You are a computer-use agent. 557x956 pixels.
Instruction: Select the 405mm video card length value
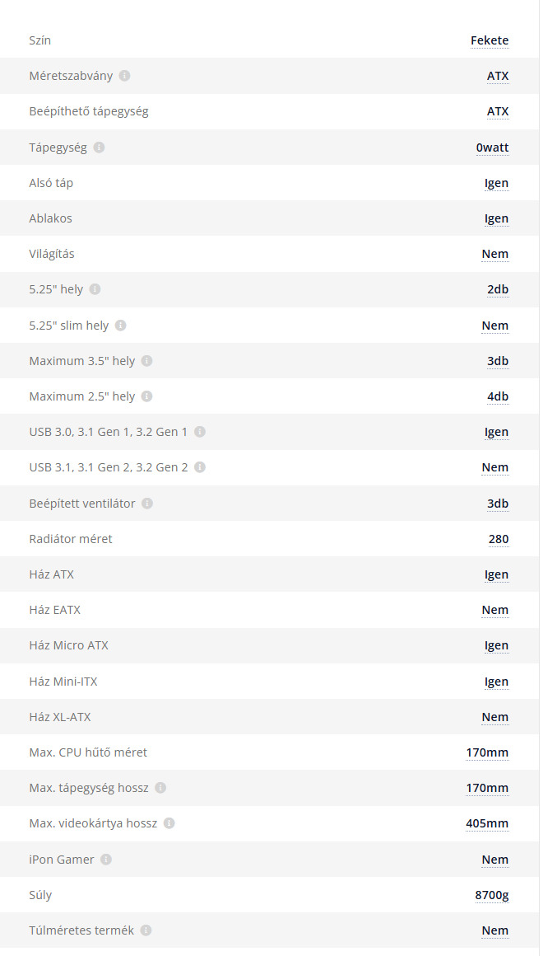[x=487, y=823]
